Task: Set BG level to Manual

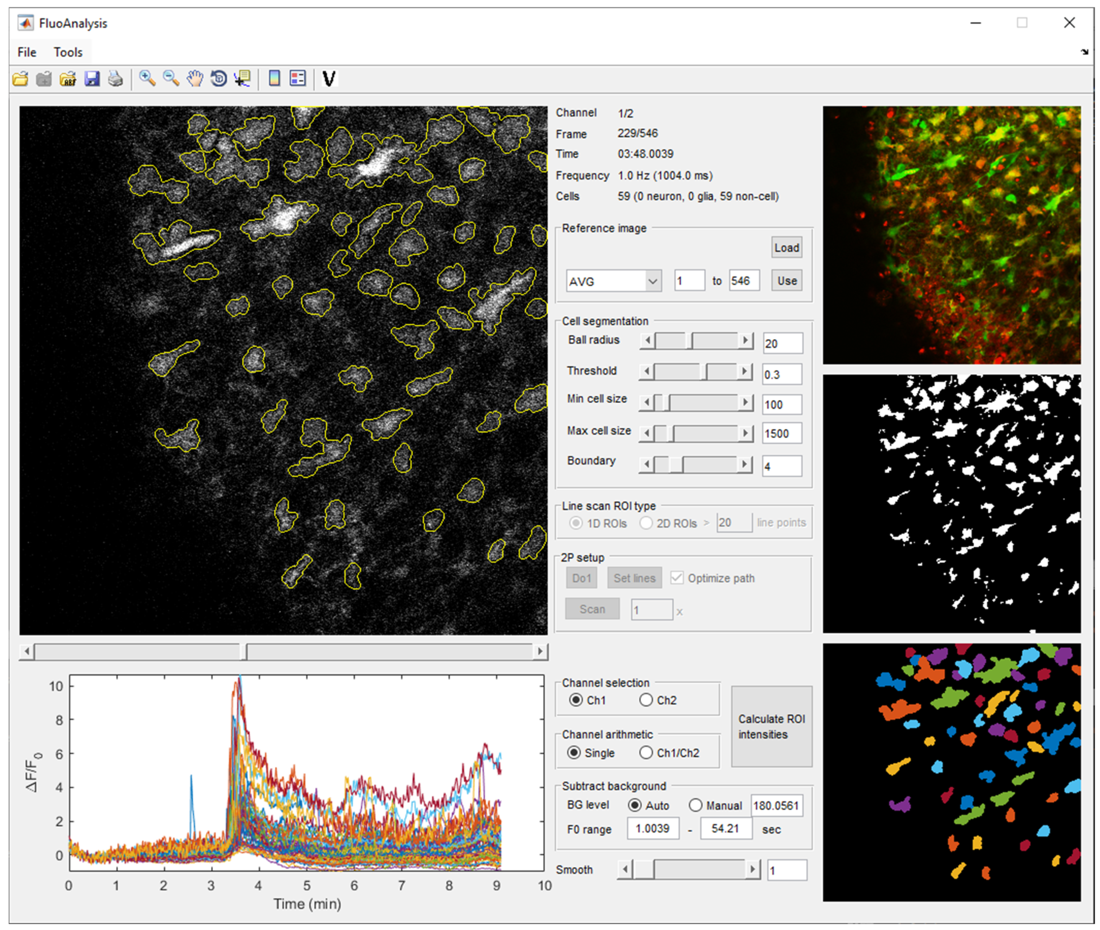Action: tap(696, 805)
